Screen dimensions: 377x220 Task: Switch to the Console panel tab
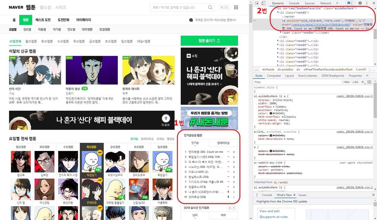294,3
